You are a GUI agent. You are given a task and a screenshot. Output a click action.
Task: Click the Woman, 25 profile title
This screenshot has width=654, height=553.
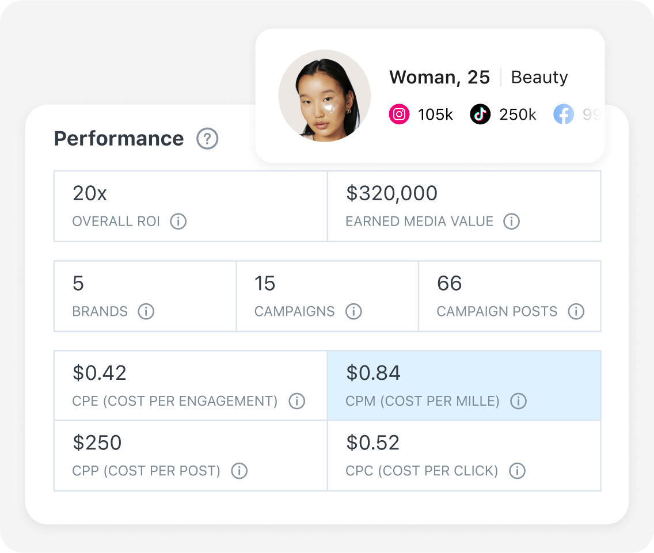pos(439,77)
